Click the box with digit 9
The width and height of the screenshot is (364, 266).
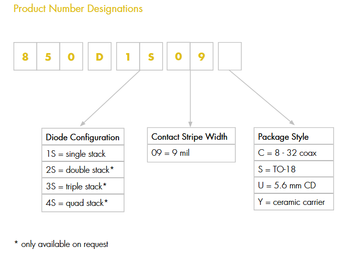201,57
